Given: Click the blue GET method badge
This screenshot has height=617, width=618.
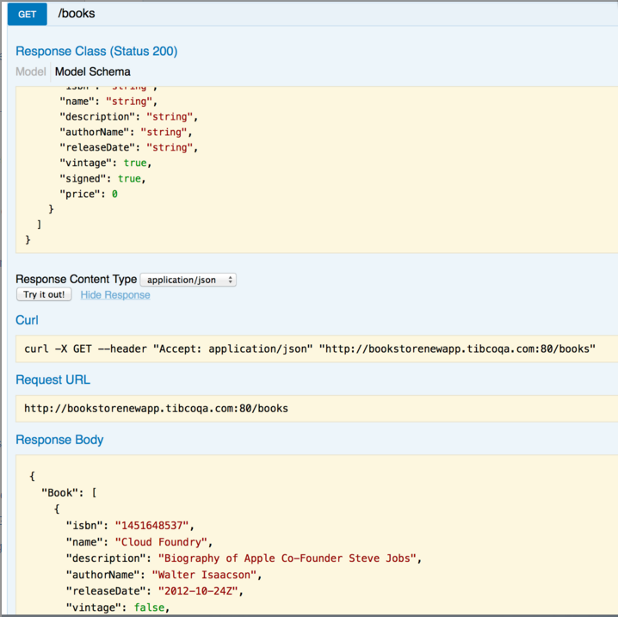Looking at the screenshot, I should point(28,14).
